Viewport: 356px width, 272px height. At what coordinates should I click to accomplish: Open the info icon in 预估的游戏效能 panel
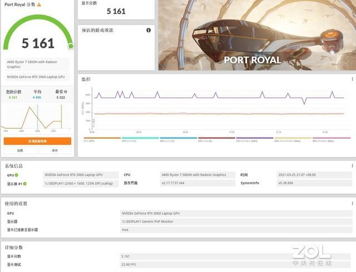(149, 30)
